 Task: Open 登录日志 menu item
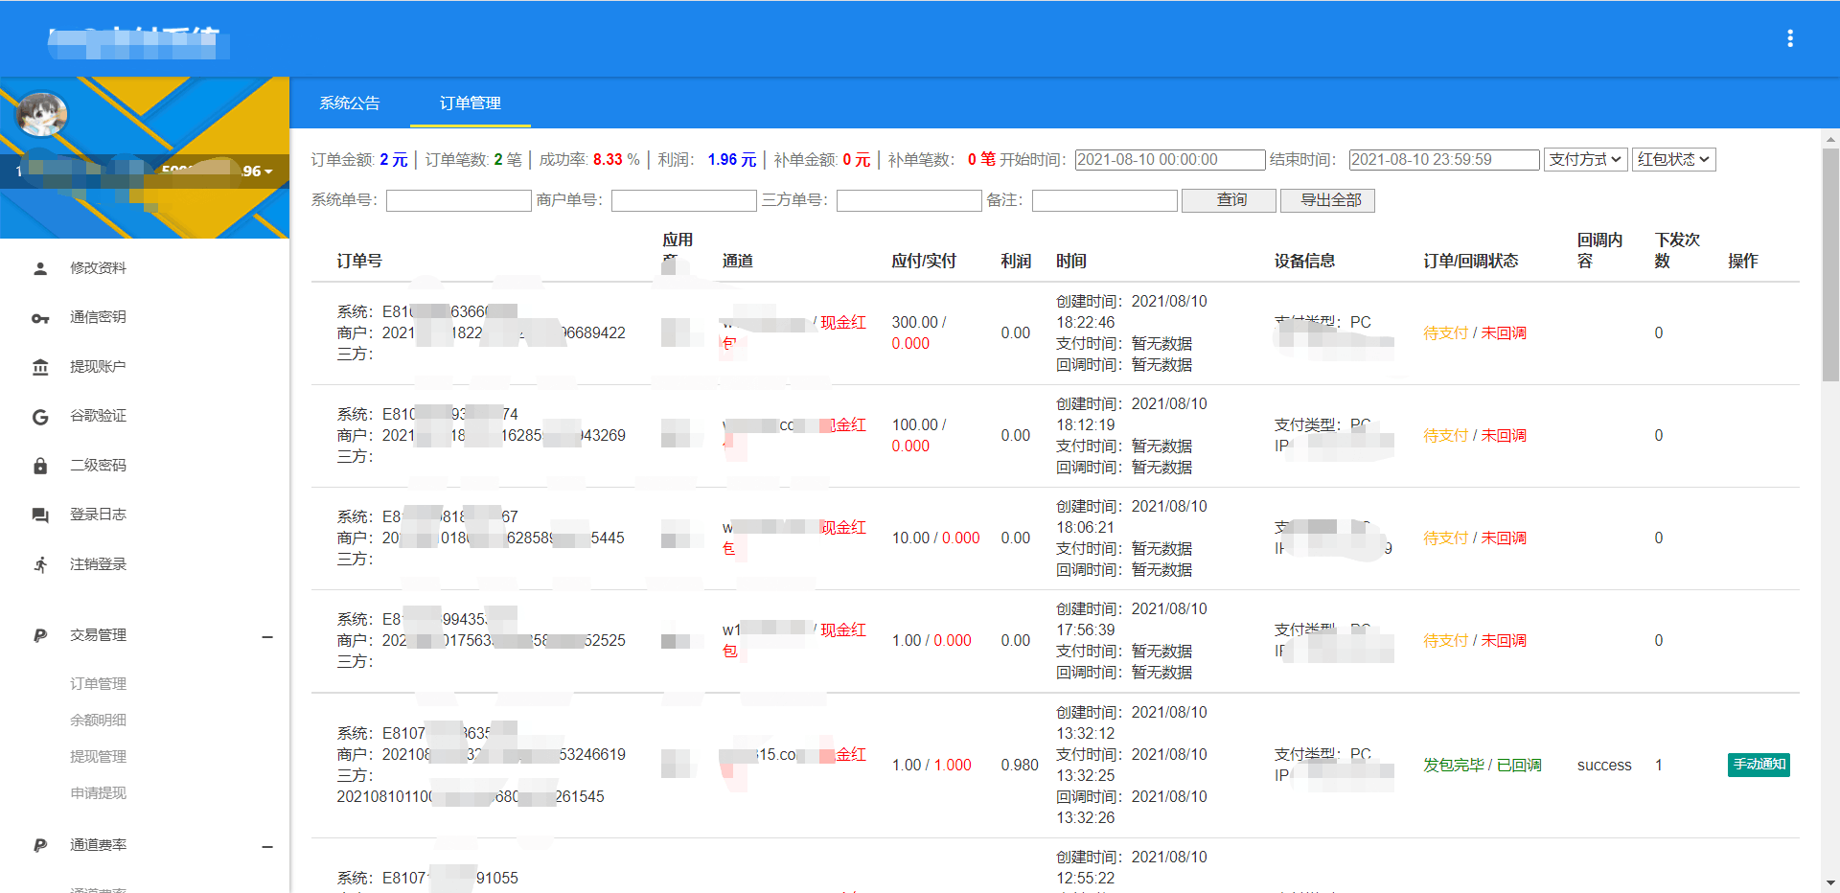98,515
